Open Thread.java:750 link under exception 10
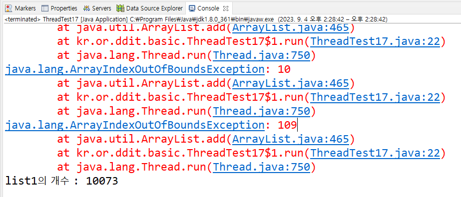This screenshot has height=197, width=461. point(261,111)
